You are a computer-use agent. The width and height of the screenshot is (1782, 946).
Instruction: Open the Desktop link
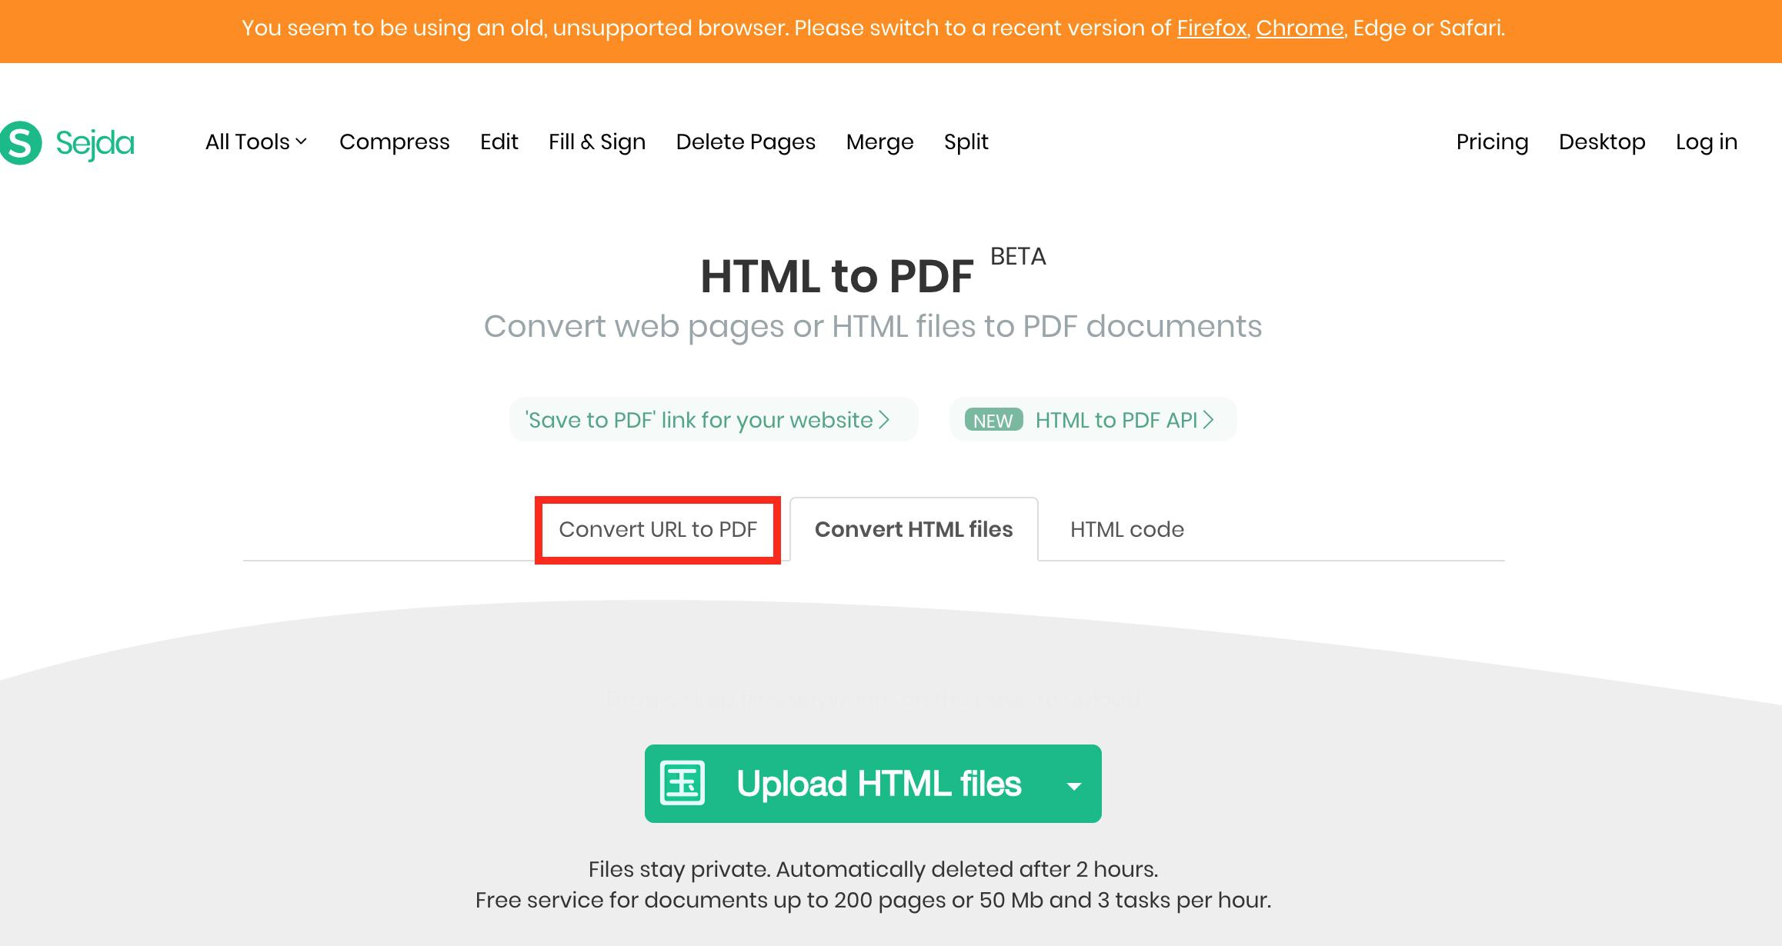[1602, 142]
